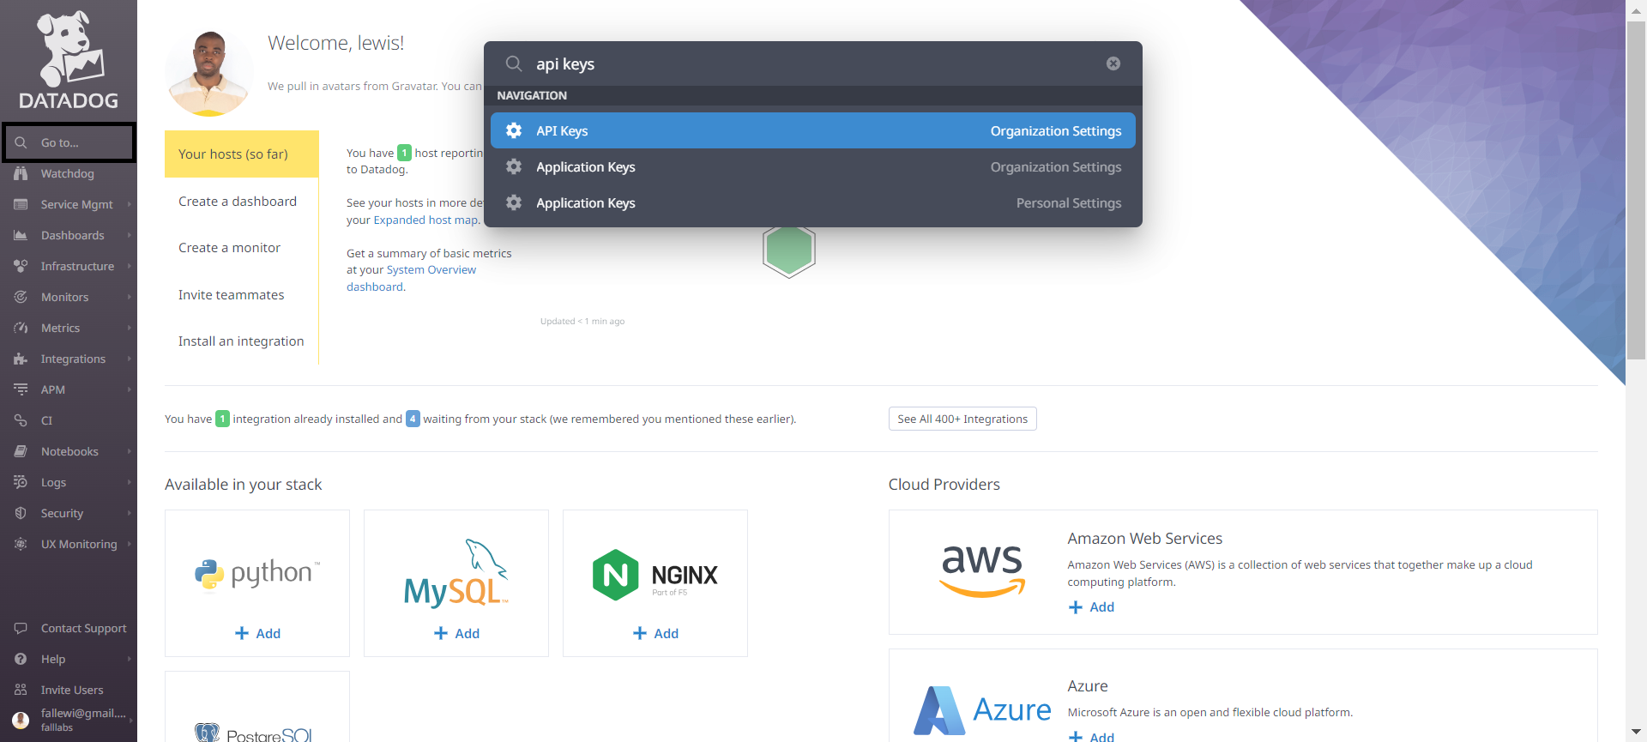This screenshot has width=1647, height=742.
Task: Click the Python integration logo
Action: coord(257,573)
